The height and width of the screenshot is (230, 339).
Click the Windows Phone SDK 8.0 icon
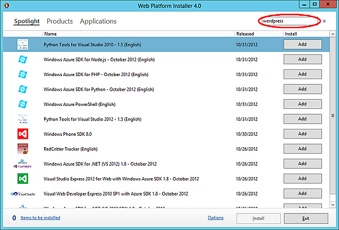[23, 134]
